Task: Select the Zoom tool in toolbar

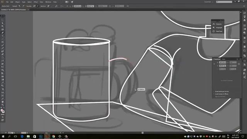Action: pos(3,105)
